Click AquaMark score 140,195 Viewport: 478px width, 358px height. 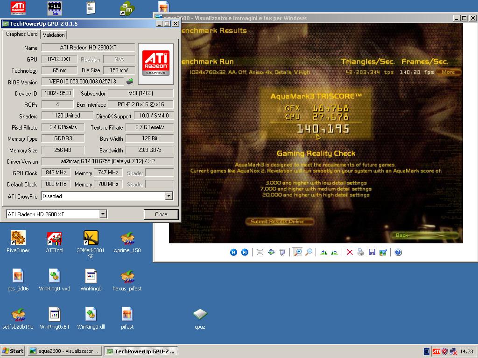tap(323, 129)
